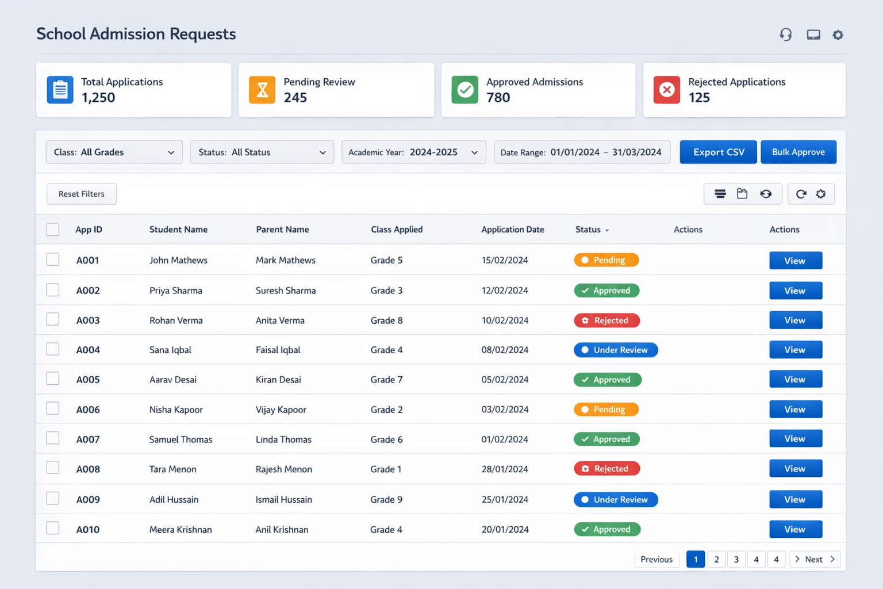Click the sync history icon near Reset Filters
Viewport: 883px width, 589px height.
pos(765,194)
